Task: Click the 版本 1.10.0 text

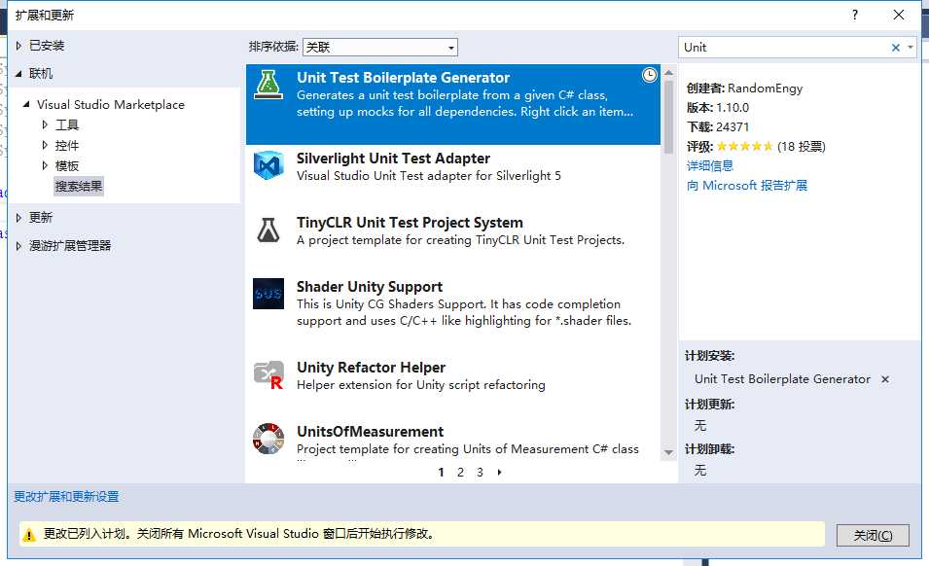Action: (718, 108)
